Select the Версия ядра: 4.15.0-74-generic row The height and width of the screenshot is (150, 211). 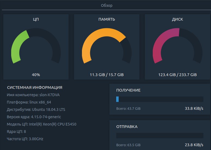point(34,117)
